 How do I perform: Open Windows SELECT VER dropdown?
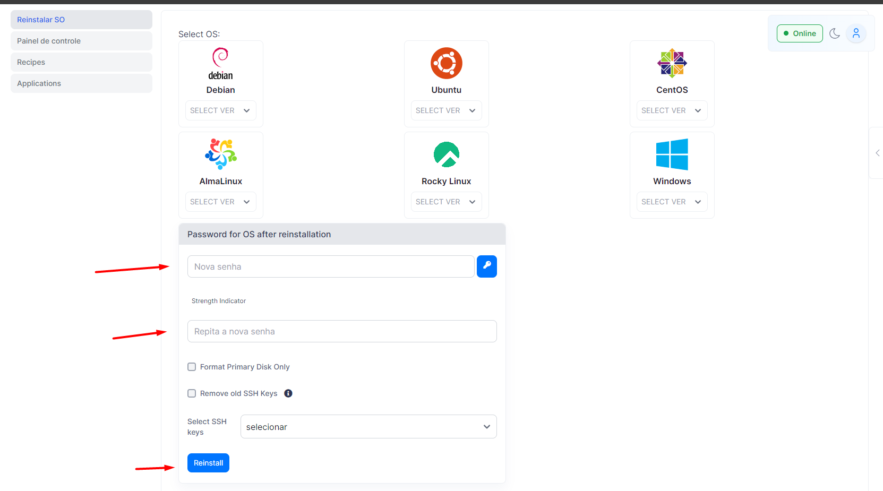[672, 202]
